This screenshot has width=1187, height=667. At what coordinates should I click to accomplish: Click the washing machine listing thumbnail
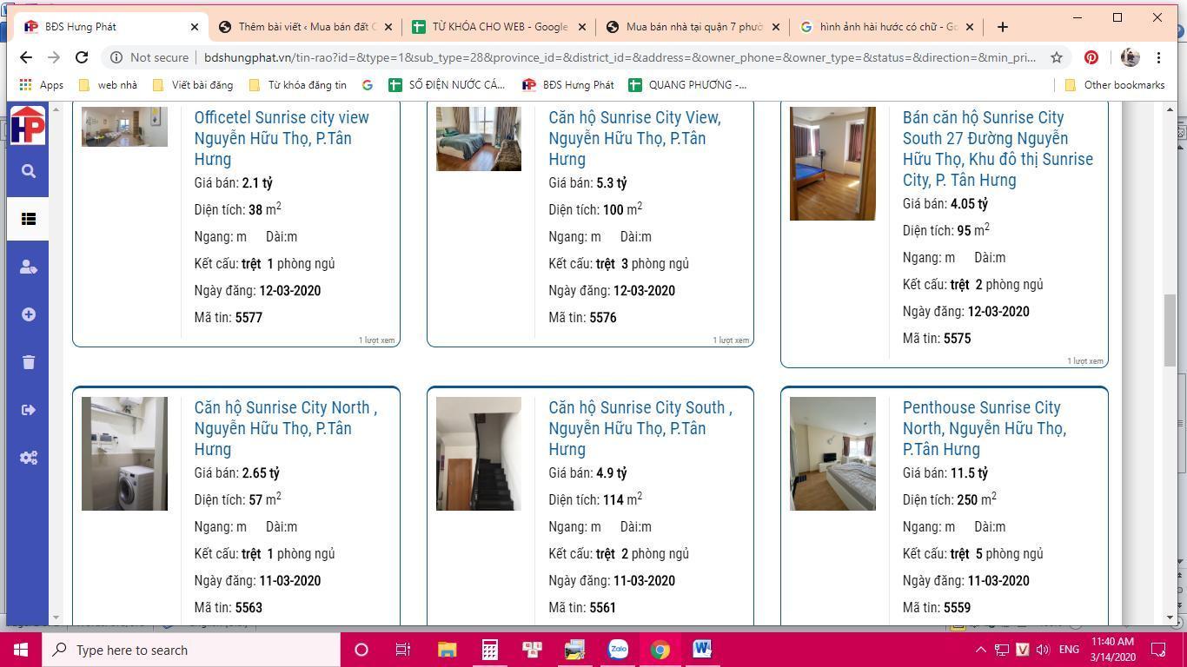124,453
